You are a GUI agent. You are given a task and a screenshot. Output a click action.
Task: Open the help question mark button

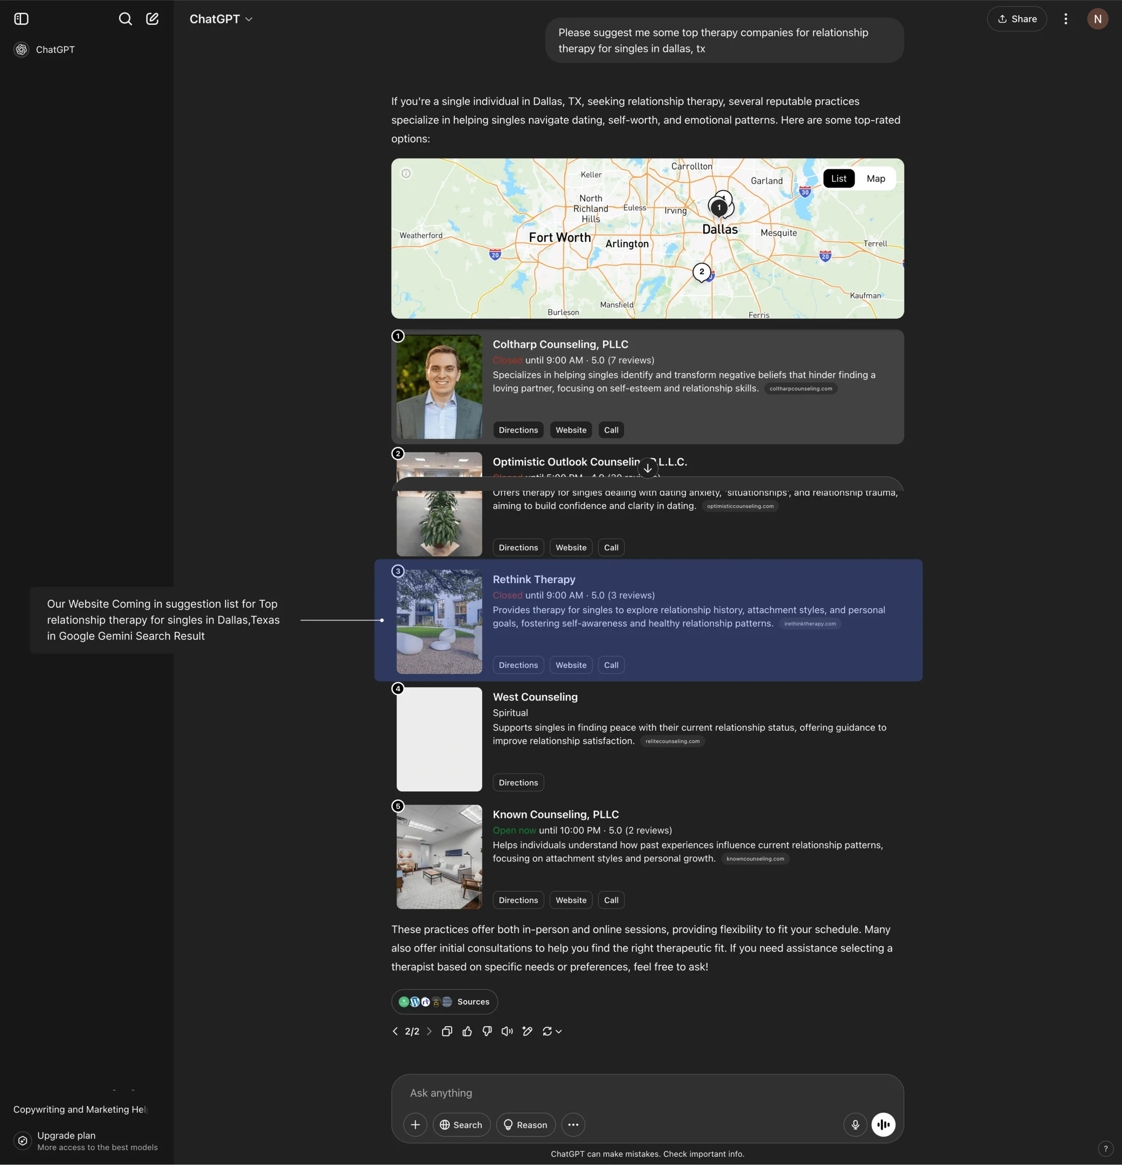[x=1105, y=1149]
